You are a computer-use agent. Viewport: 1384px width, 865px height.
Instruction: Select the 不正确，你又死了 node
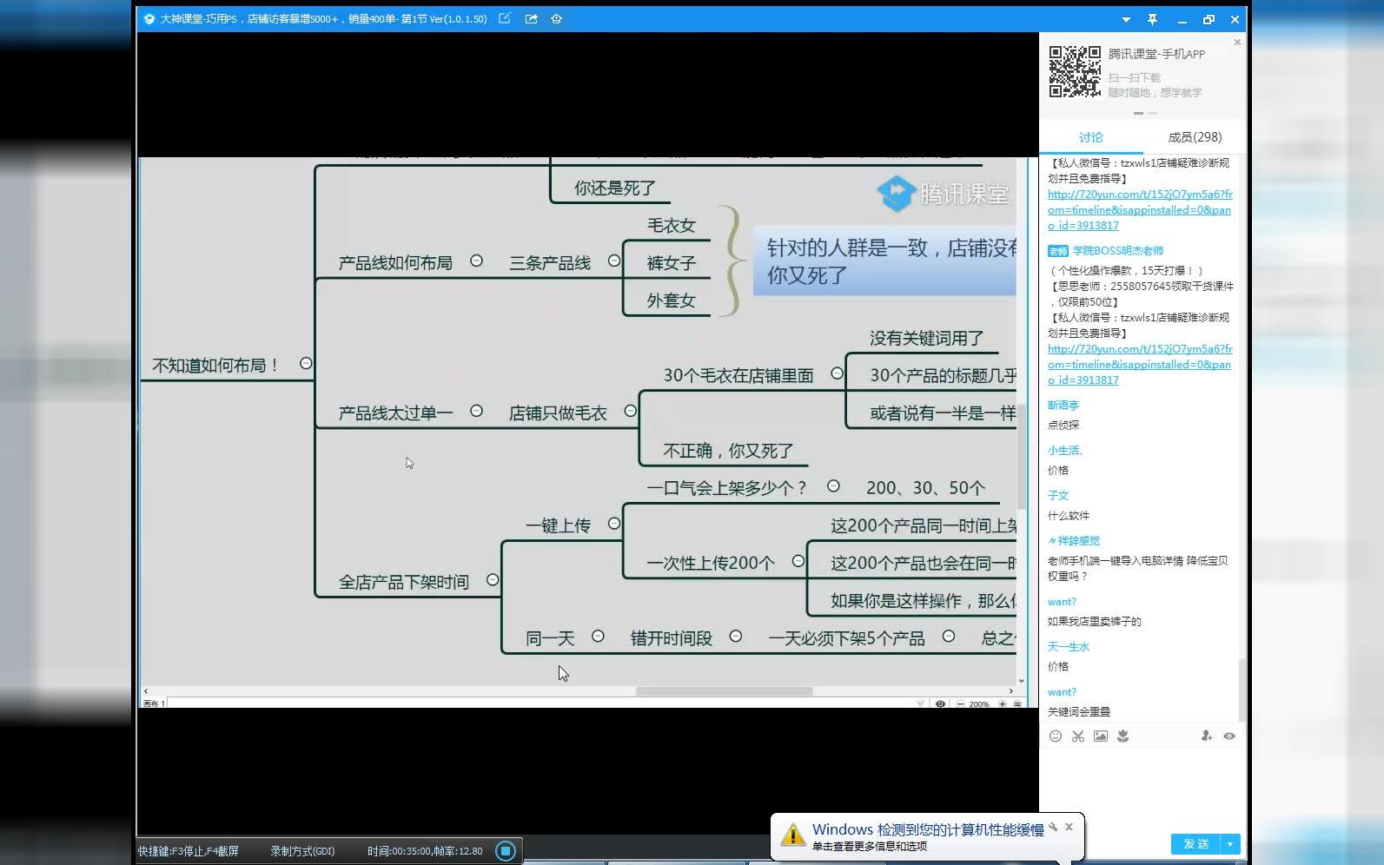[728, 451]
